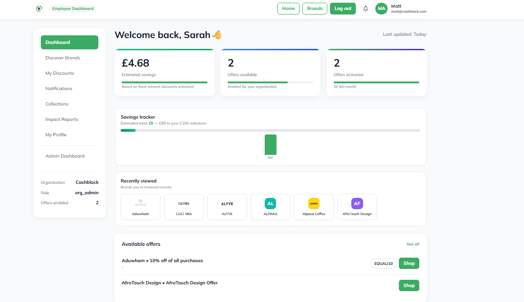Image resolution: width=524 pixels, height=302 pixels.
Task: Click the Log out button
Action: (x=343, y=8)
